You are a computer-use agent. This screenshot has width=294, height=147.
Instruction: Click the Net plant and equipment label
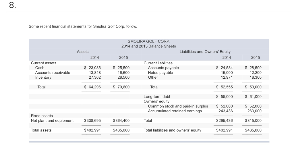(52, 121)
